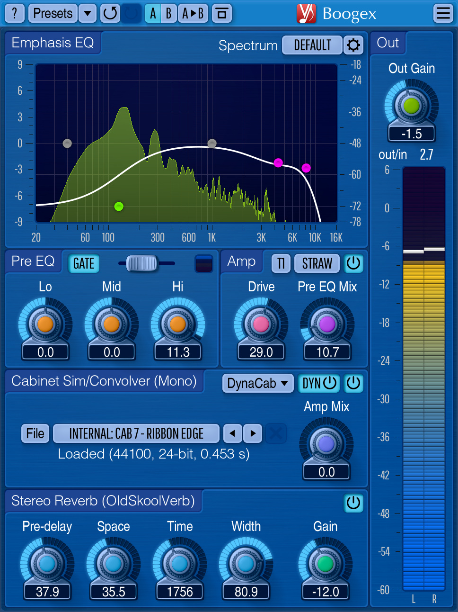Click the Pre EQ gate level indicator
Image resolution: width=458 pixels, height=612 pixels.
tap(204, 263)
